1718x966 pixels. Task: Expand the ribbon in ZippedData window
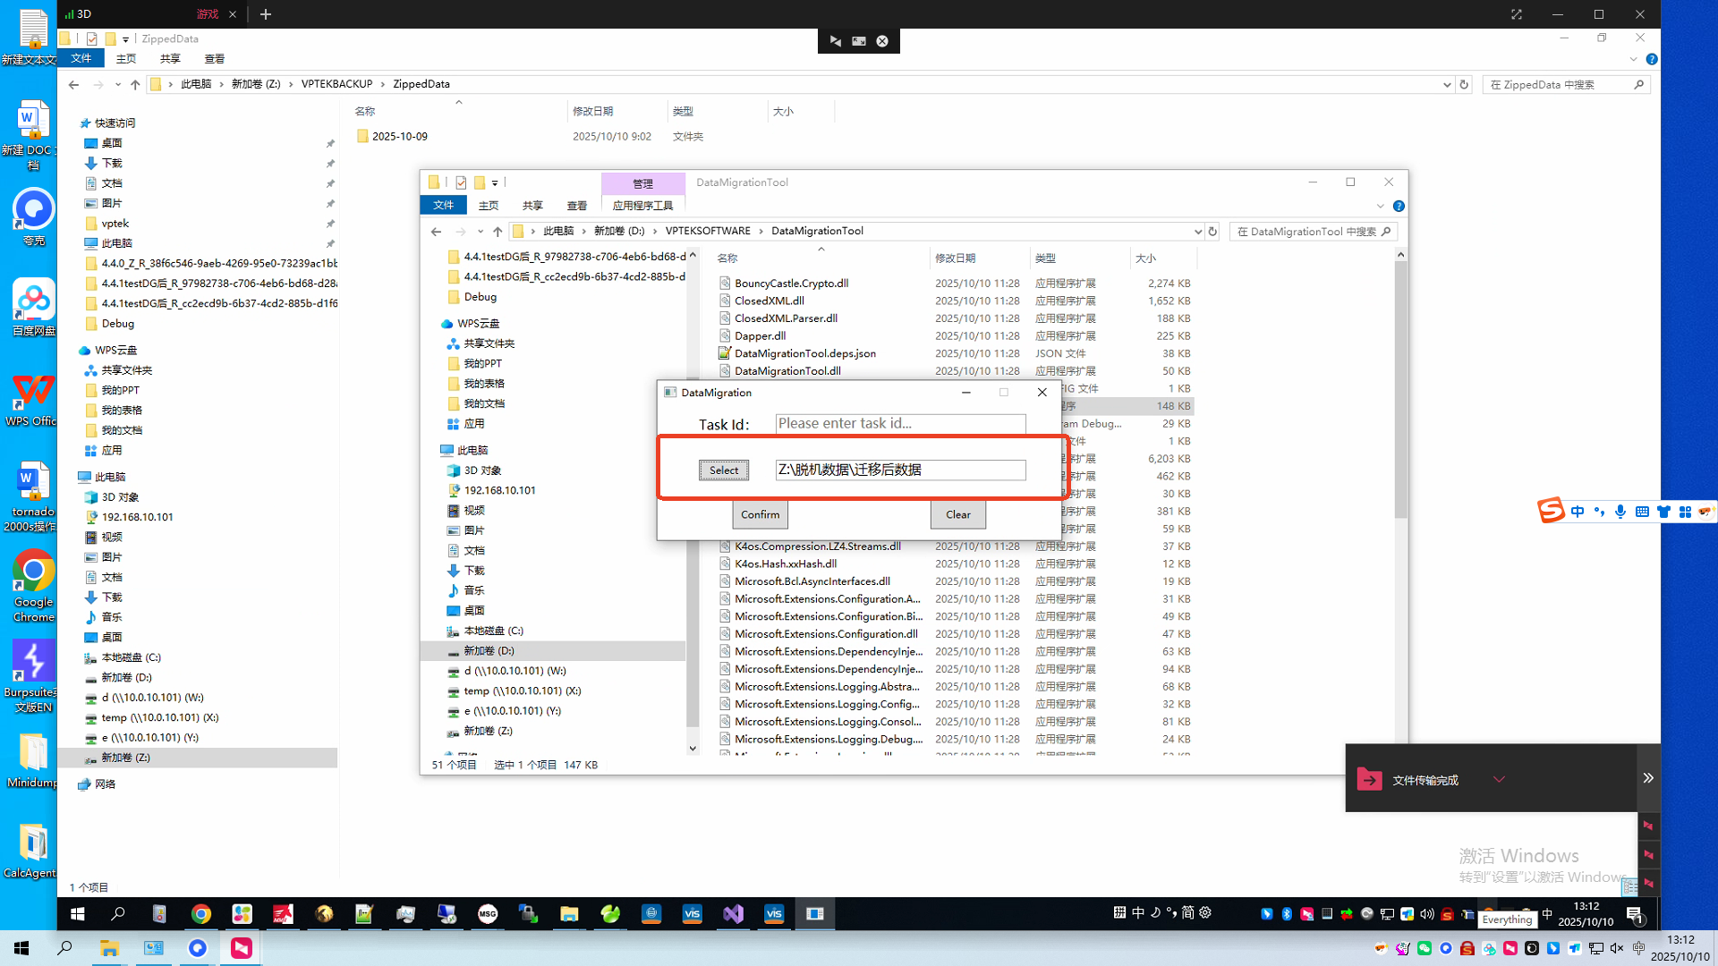point(1633,59)
